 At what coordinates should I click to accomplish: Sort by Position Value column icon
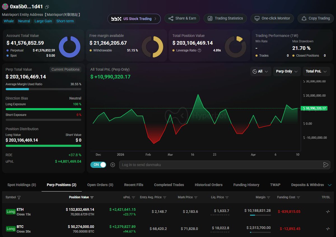click(x=92, y=197)
